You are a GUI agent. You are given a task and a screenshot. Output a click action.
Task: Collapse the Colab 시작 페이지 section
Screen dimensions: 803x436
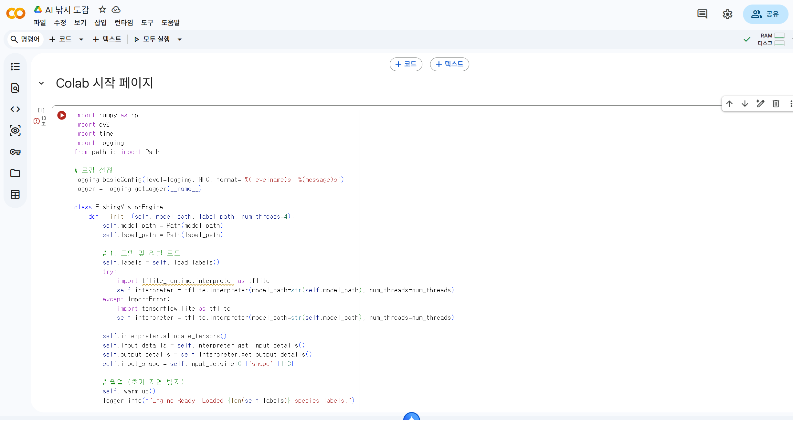[x=41, y=83]
